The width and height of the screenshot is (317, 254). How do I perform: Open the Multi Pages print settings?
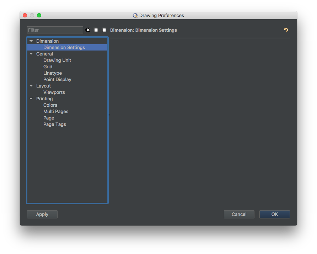point(56,111)
